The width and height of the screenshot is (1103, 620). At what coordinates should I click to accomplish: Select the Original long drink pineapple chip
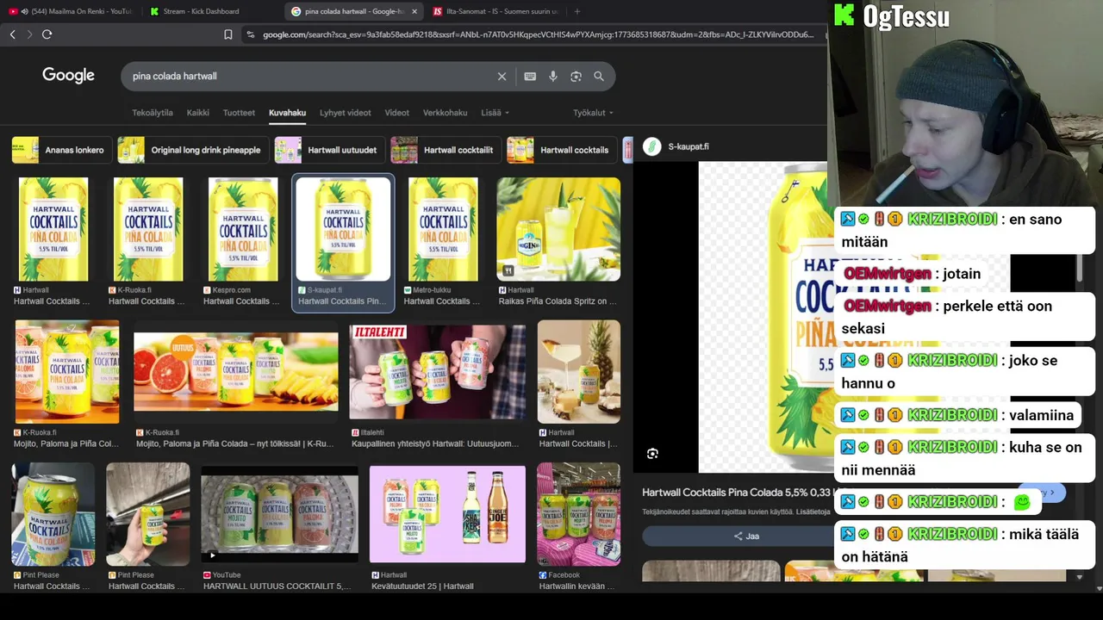click(192, 150)
